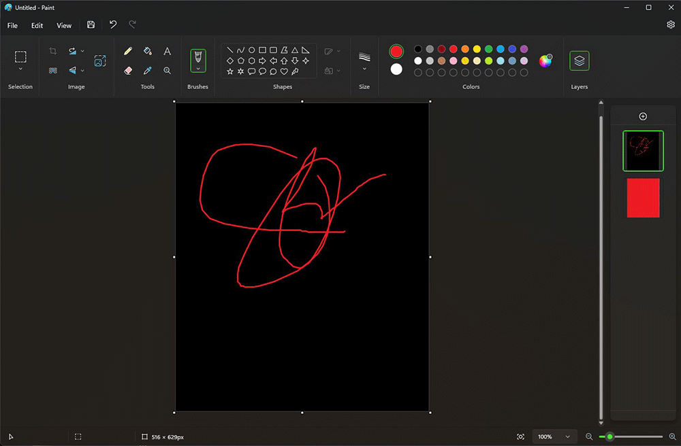Open Paint settings via the gear icon

pyautogui.click(x=671, y=24)
